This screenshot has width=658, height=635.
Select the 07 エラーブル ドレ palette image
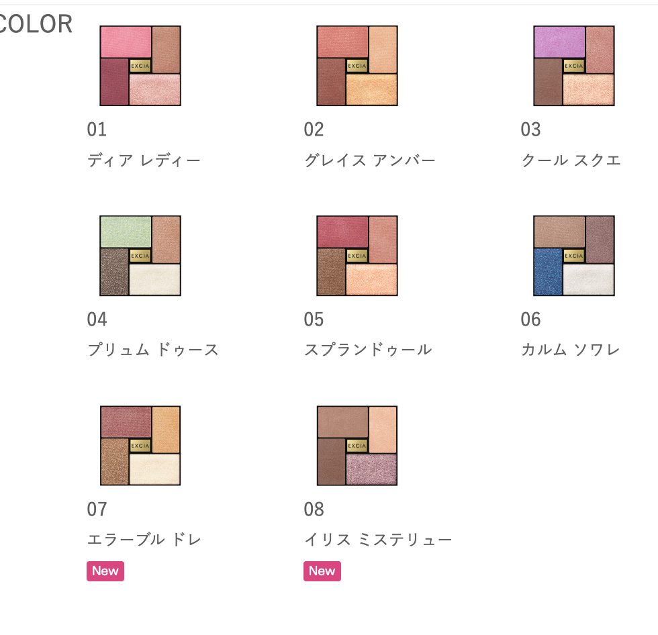pyautogui.click(x=140, y=446)
